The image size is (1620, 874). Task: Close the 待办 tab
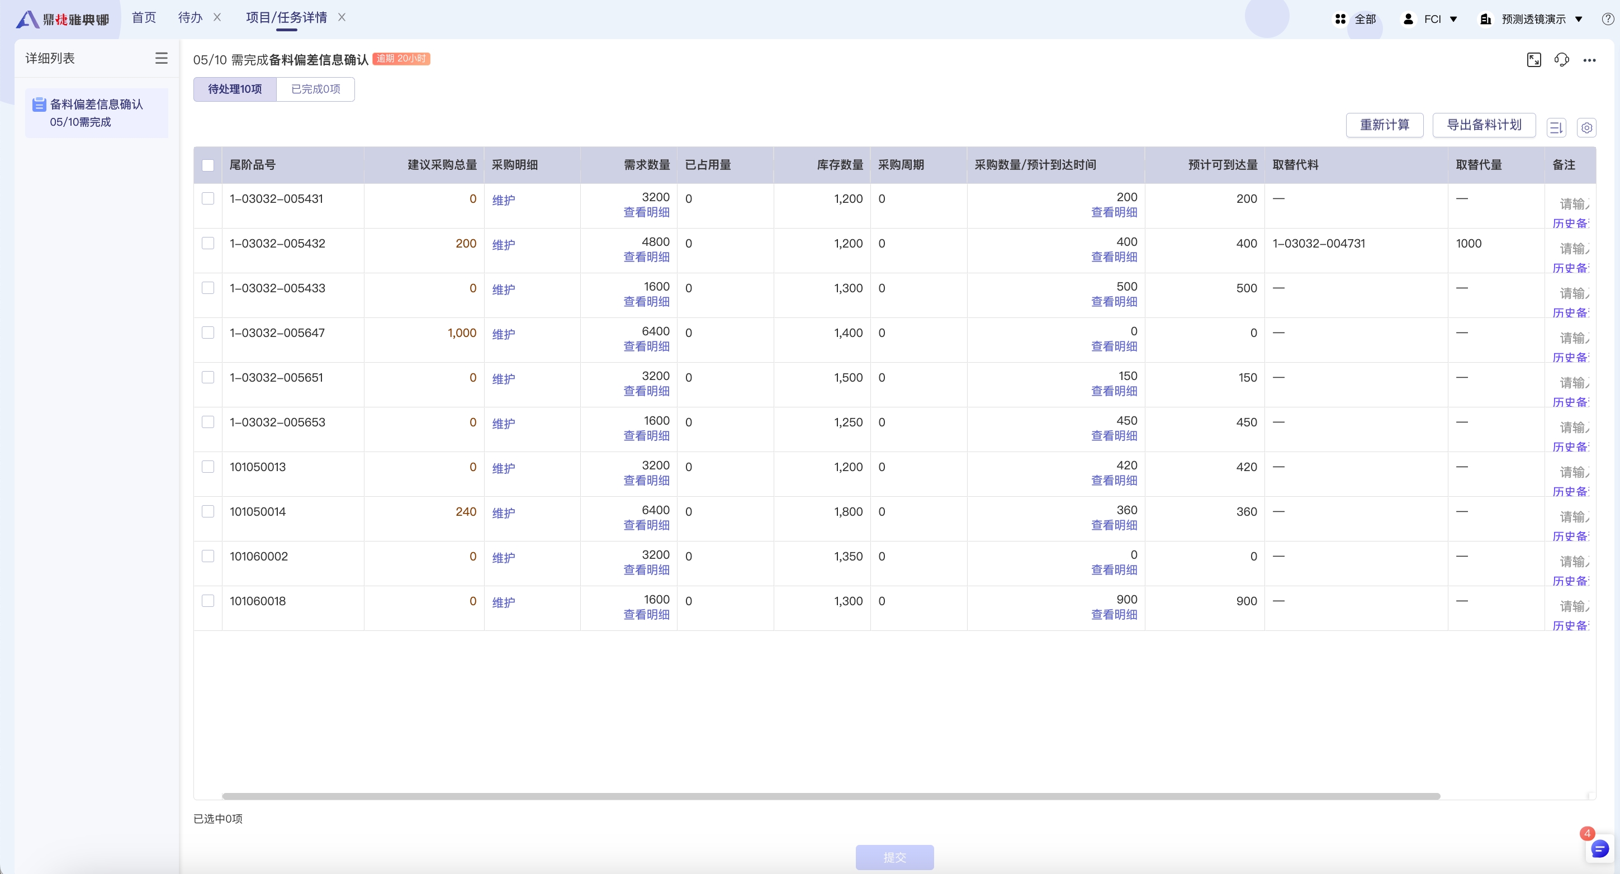217,18
